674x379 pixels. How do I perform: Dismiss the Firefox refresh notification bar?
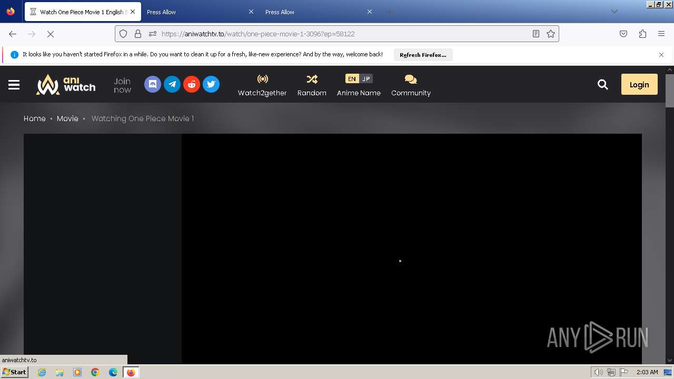(x=661, y=55)
